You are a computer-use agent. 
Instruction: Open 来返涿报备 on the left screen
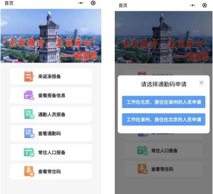tap(51, 77)
